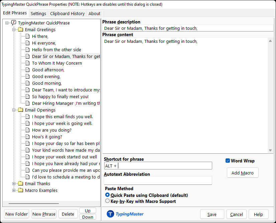Cancel the properties dialog

[236, 214]
